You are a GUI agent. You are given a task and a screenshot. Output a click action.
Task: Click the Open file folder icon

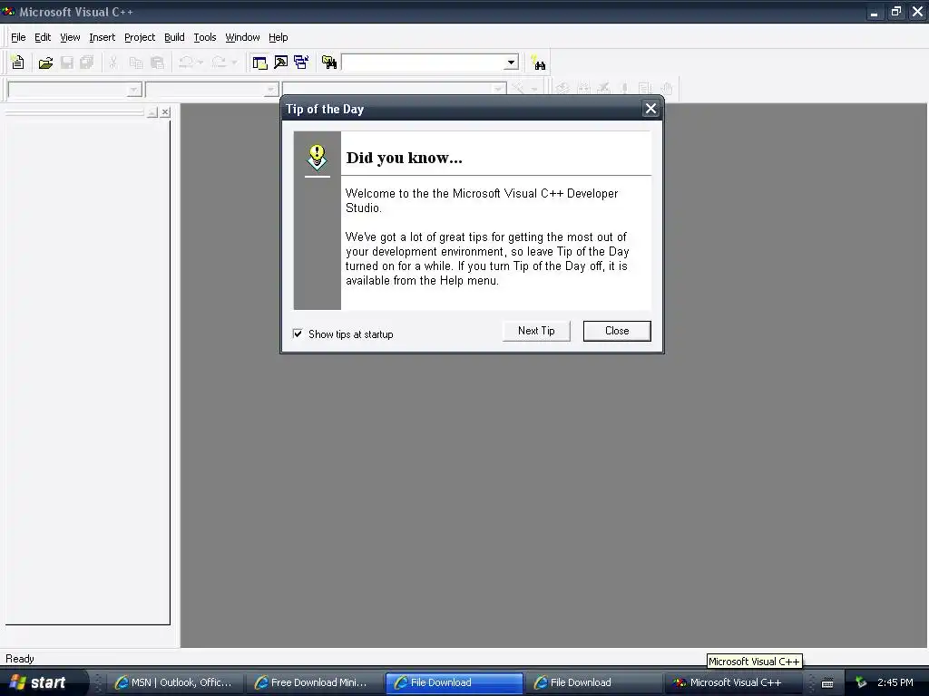tap(45, 63)
